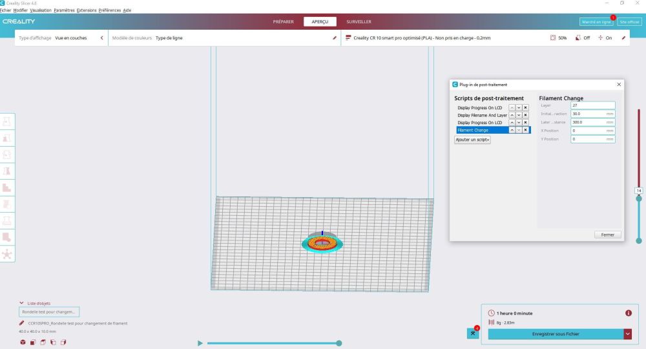
Task: Open the Préférences menu
Action: [x=110, y=10]
